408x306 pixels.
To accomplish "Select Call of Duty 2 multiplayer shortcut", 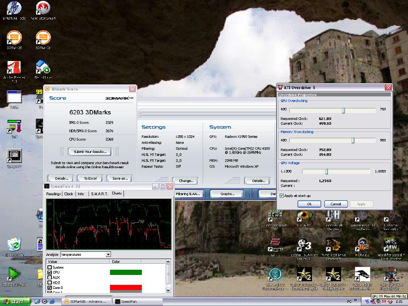I will (333, 279).
